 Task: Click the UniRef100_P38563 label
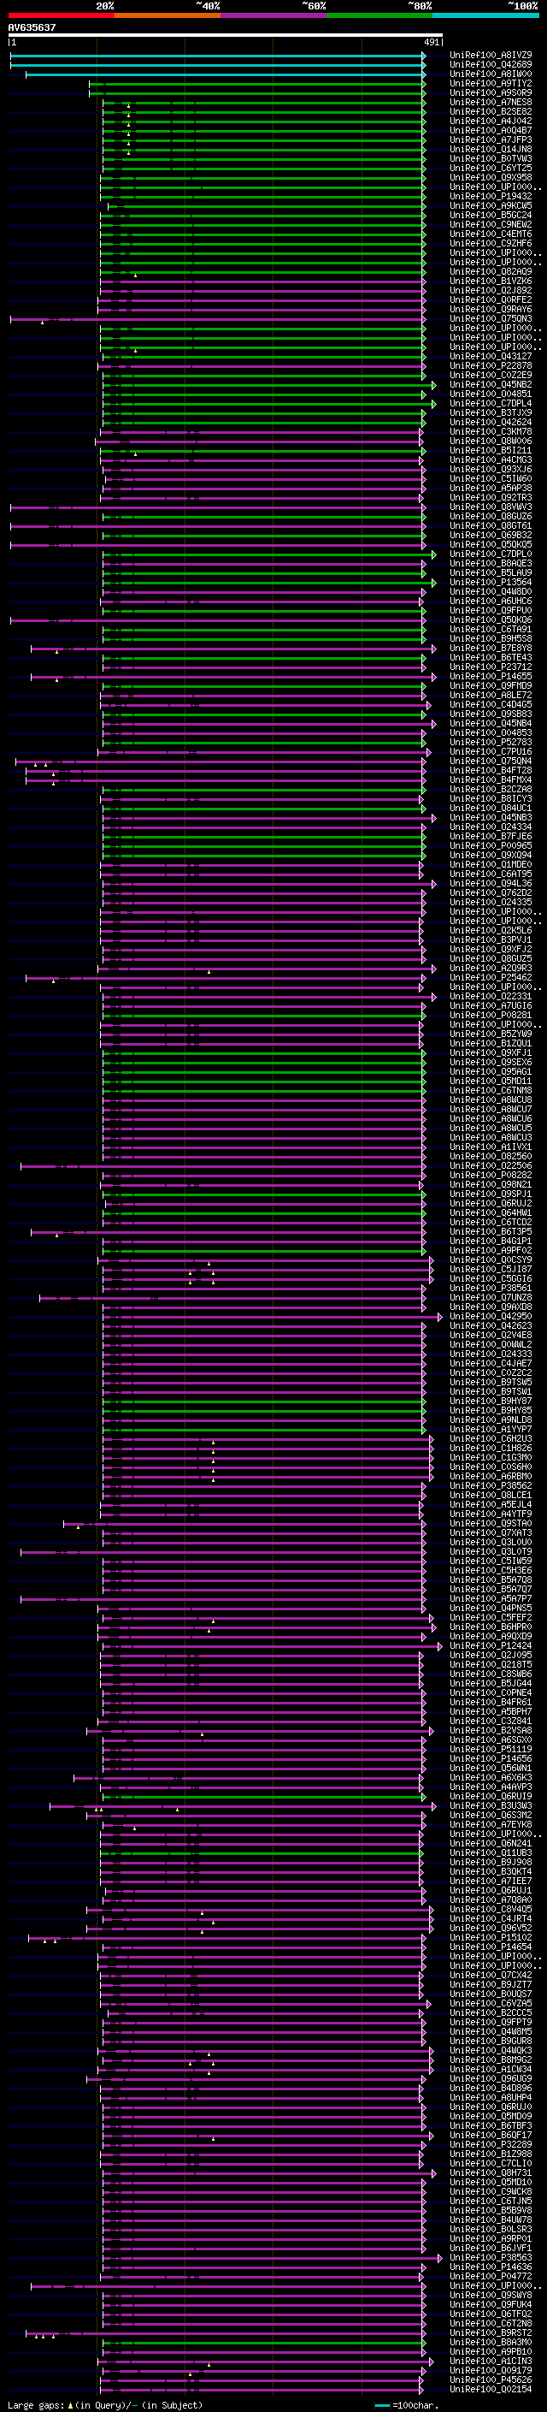pos(491,2256)
